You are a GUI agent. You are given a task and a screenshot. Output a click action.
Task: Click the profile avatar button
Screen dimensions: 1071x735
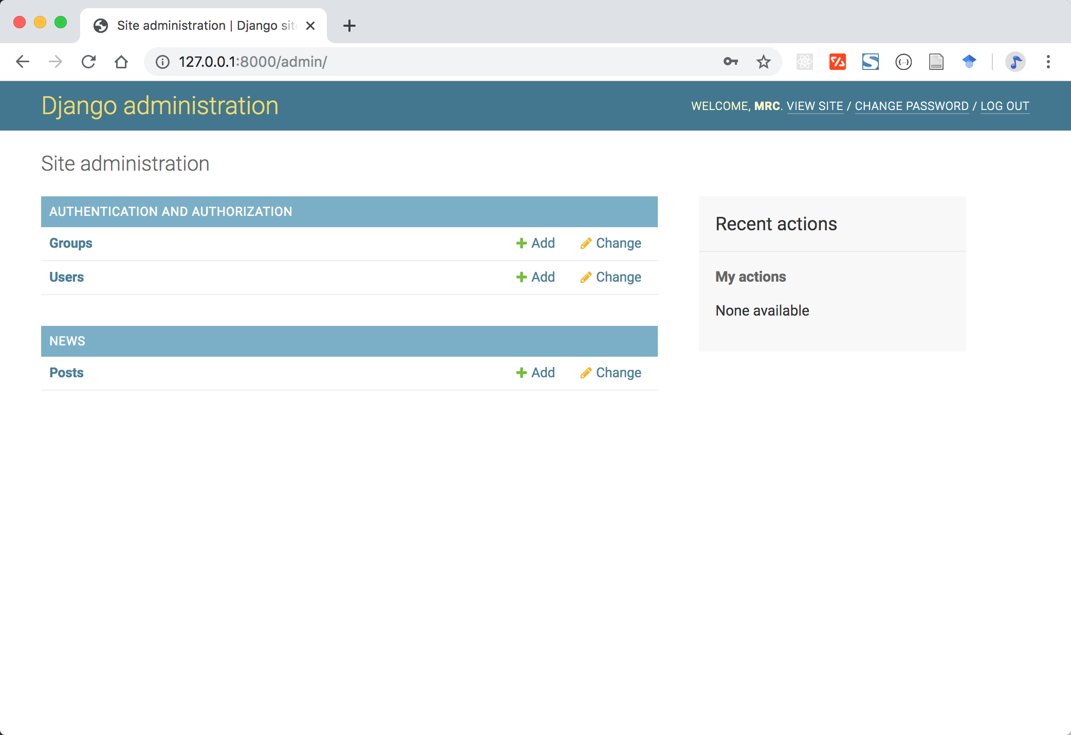tap(1015, 62)
